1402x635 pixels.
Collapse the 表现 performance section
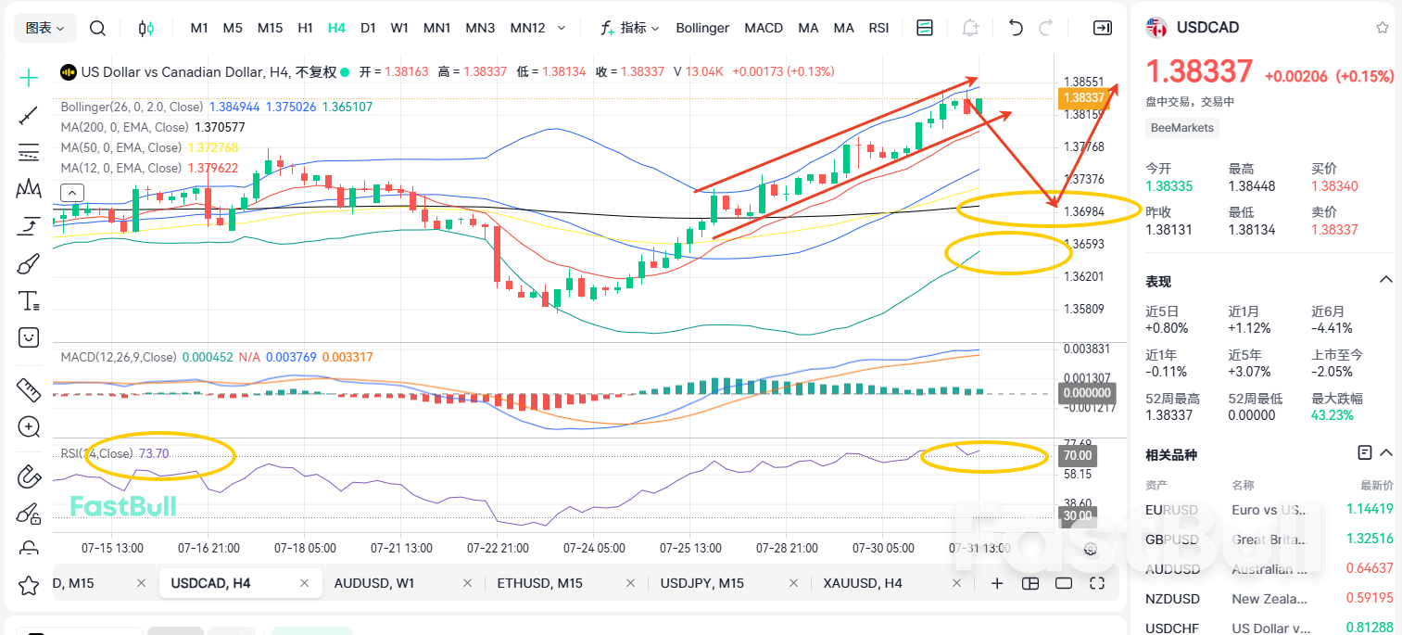pos(1385,279)
